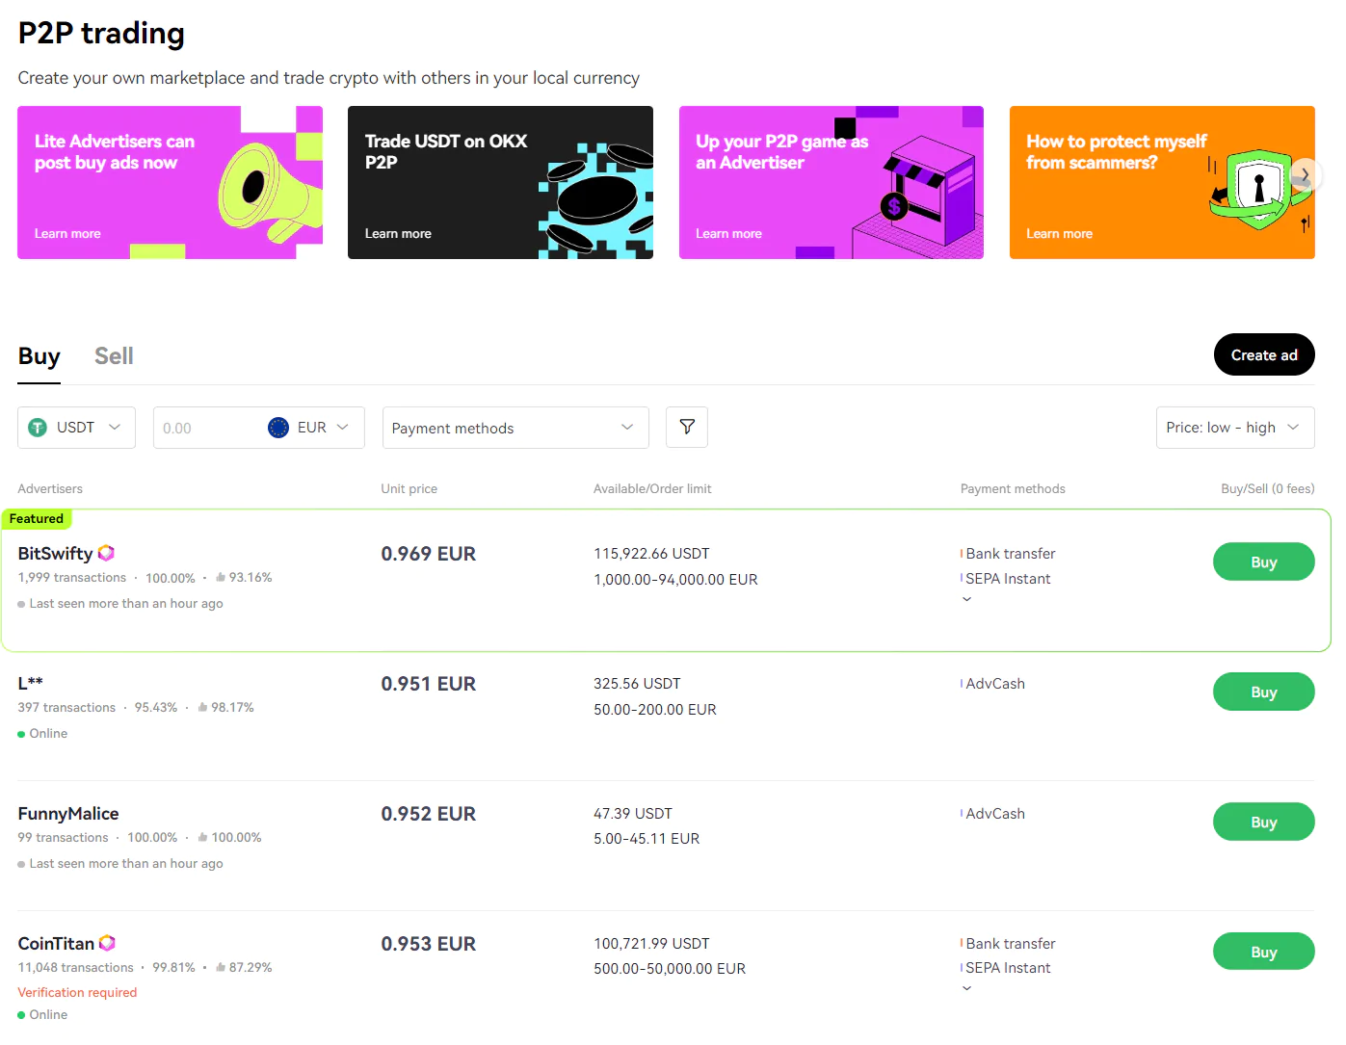The width and height of the screenshot is (1346, 1045).
Task: Click the thumbs-up rating icon for BitSwifty
Action: pos(221,577)
